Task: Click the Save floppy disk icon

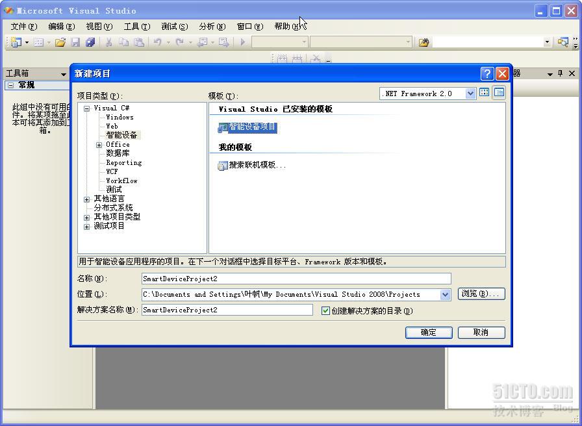Action: (x=76, y=42)
